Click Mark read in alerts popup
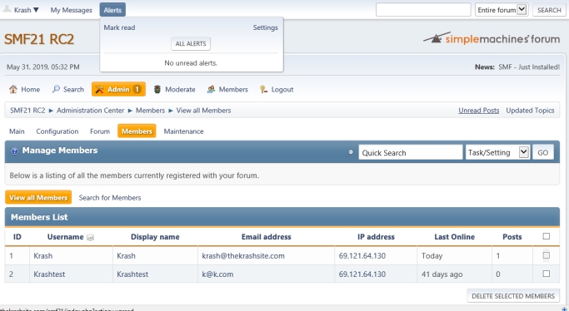 (x=119, y=27)
